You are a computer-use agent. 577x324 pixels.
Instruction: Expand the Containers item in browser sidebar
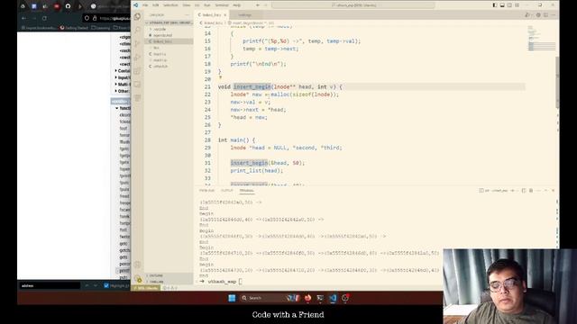click(123, 70)
